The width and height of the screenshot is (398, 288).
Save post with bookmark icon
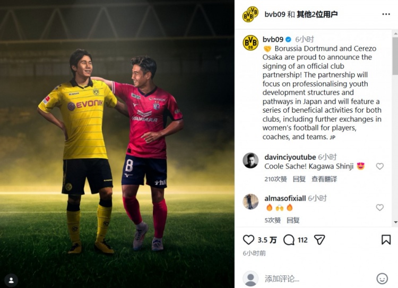(x=386, y=240)
